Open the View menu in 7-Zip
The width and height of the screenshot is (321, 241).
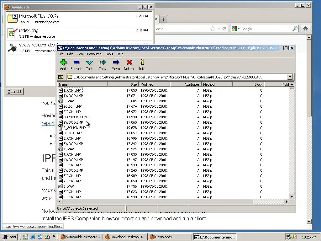pyautogui.click(x=80, y=54)
